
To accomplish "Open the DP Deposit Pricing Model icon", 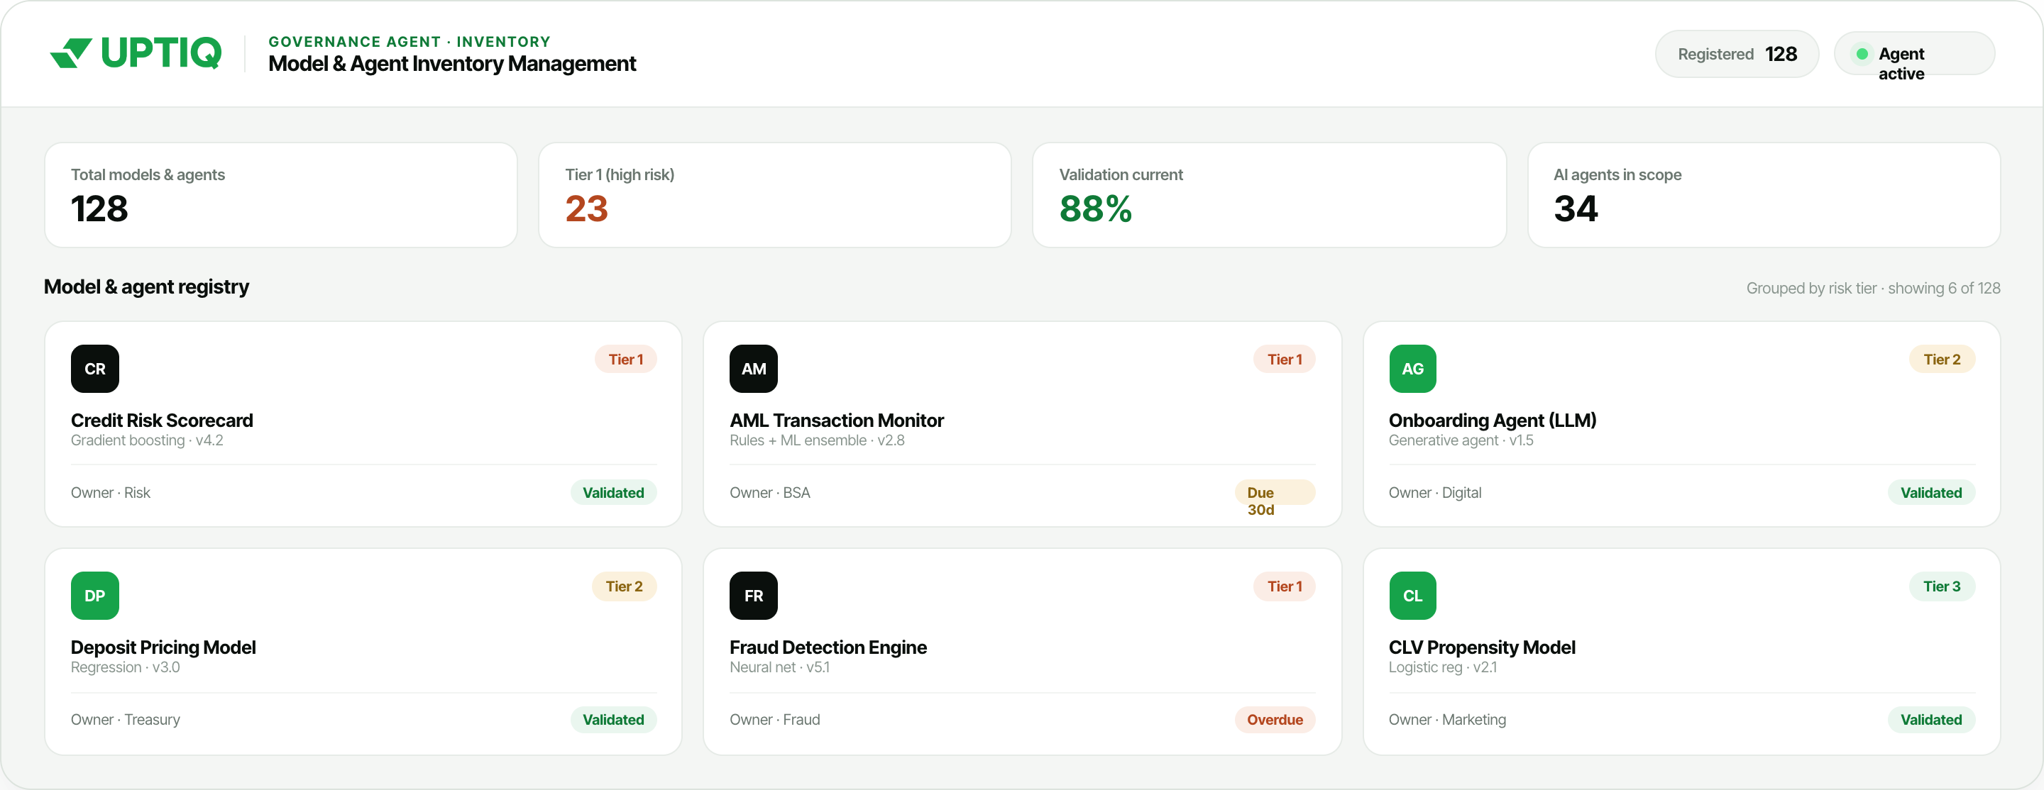I will pyautogui.click(x=95, y=596).
